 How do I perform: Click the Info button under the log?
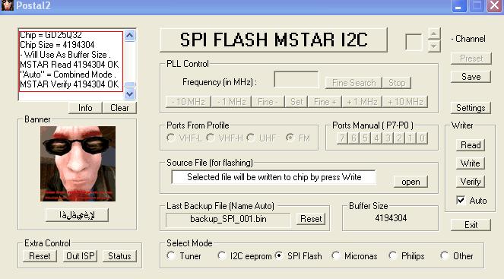(x=85, y=108)
